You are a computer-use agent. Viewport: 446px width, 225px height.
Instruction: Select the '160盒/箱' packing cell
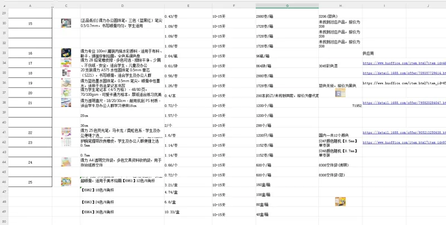point(287,182)
